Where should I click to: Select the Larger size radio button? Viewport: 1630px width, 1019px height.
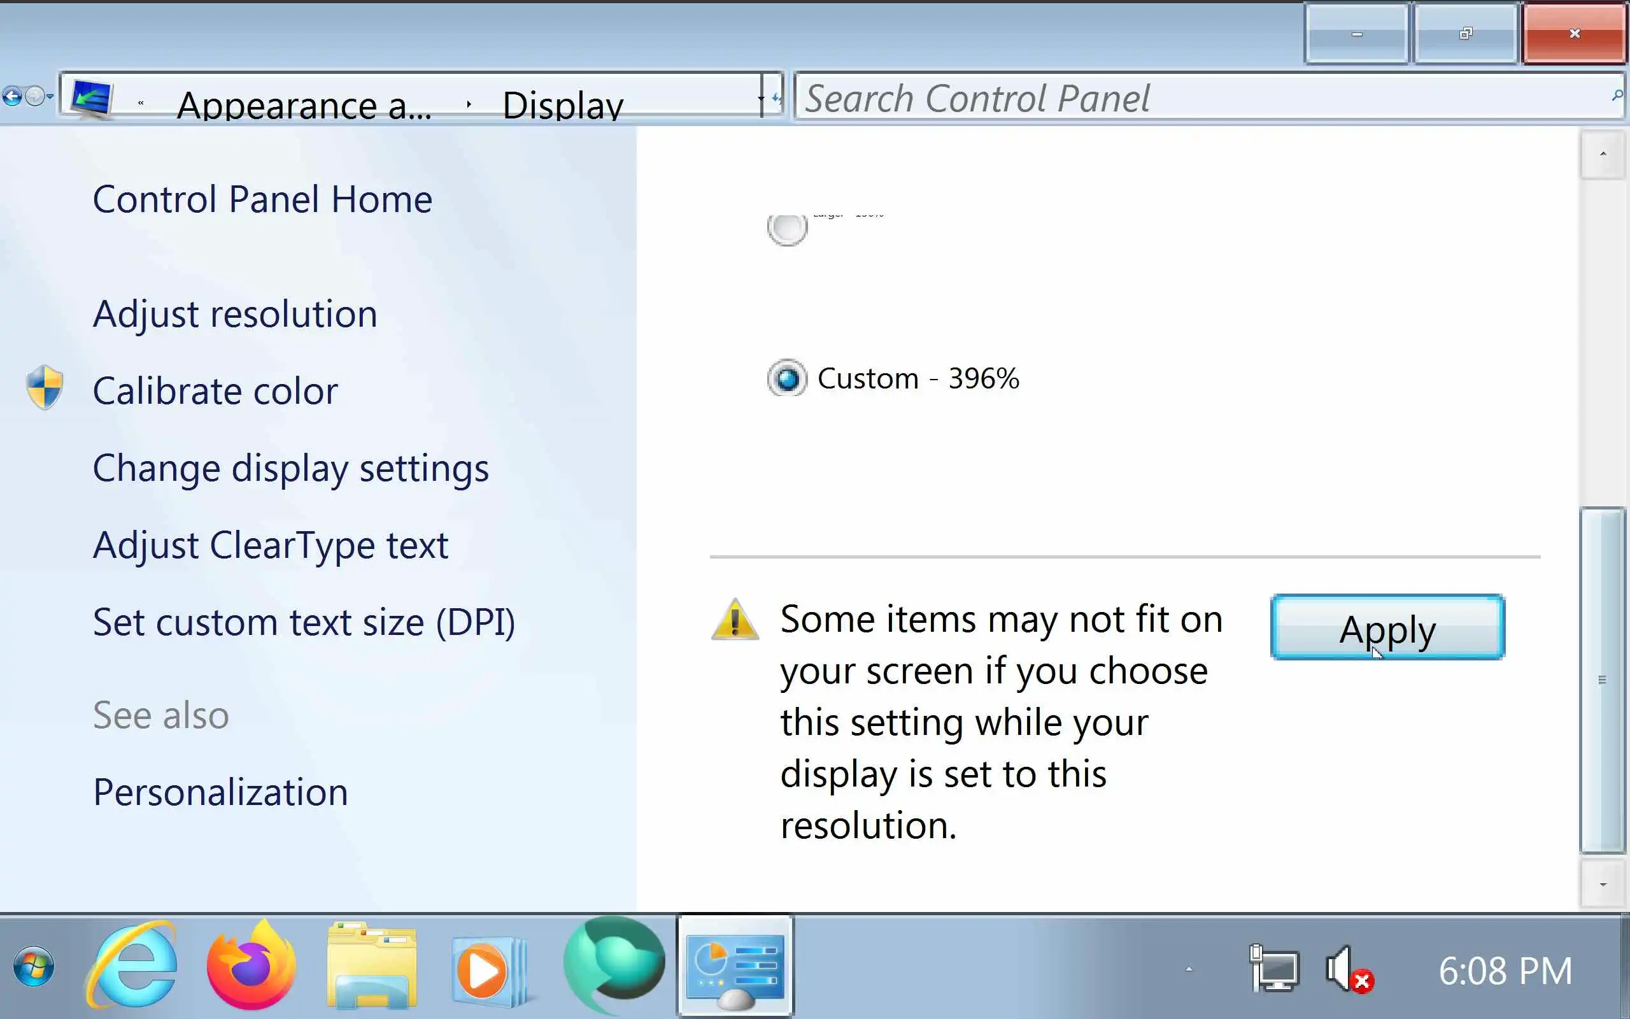(787, 229)
